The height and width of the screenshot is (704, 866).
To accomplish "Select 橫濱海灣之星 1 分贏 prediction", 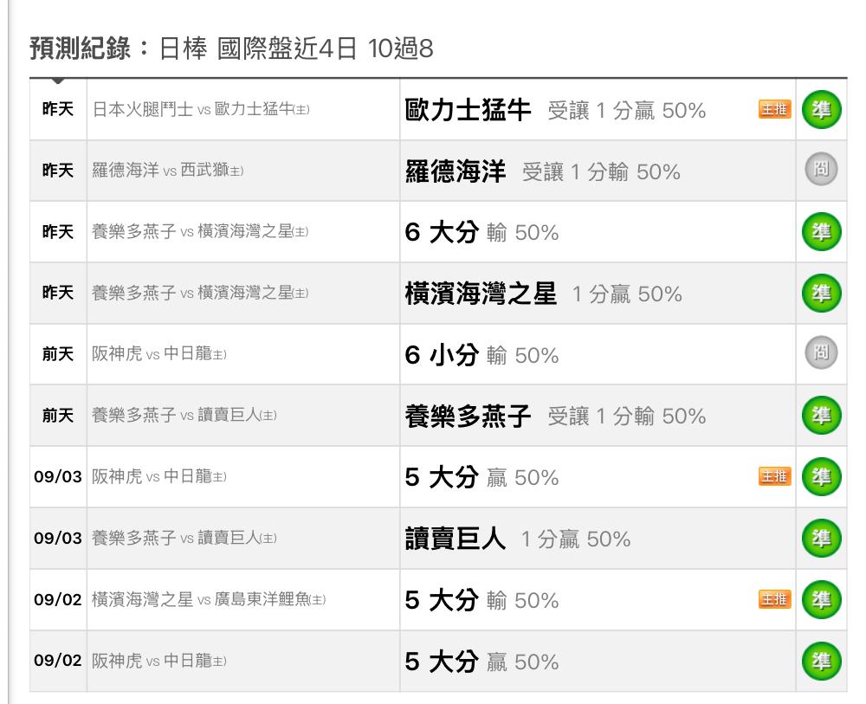I will coord(544,294).
